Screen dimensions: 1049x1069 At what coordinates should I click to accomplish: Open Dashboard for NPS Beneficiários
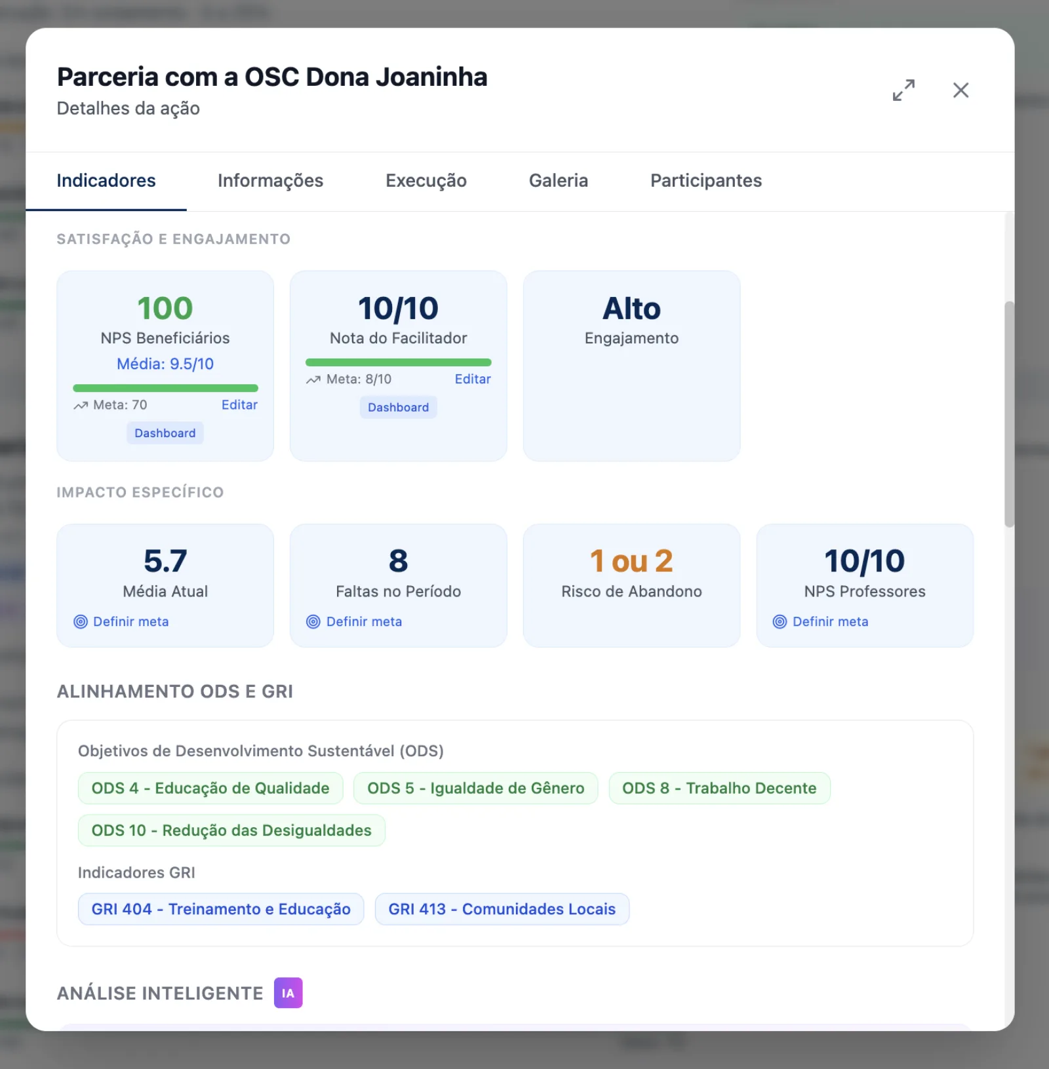coord(165,433)
